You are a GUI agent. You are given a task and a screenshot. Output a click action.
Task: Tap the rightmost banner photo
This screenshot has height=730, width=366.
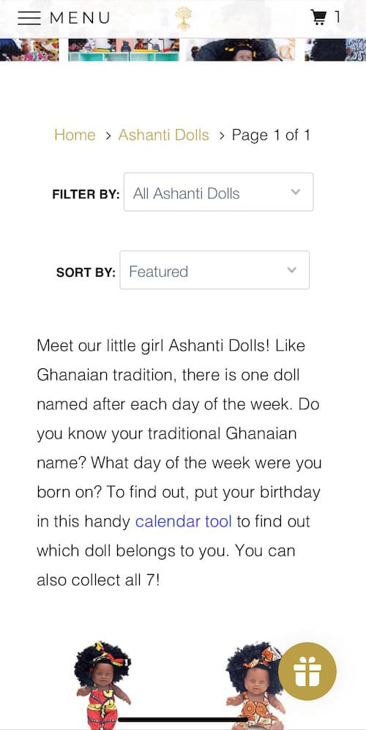pos(335,50)
